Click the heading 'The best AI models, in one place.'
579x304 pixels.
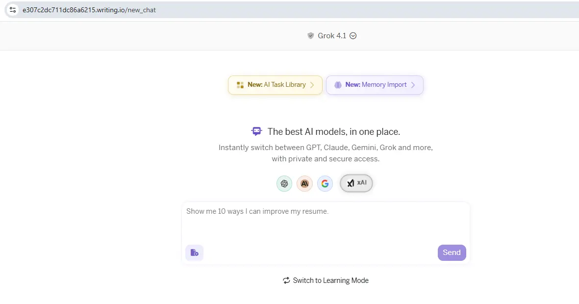(x=334, y=131)
